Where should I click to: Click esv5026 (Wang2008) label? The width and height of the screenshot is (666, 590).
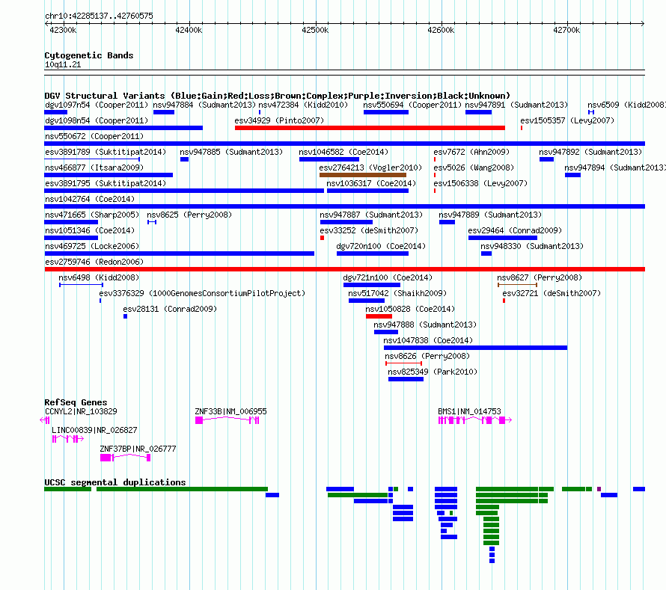click(474, 168)
